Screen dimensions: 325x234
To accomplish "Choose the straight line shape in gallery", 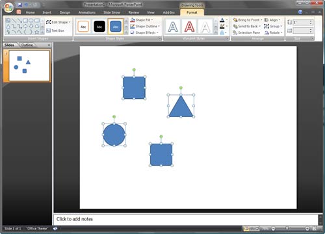I will coord(14,21).
